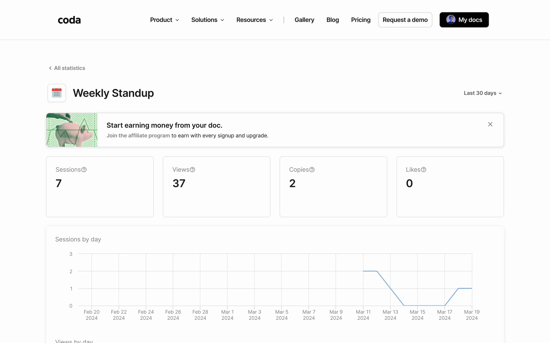Click the Likes help question icon
Image resolution: width=550 pixels, height=343 pixels.
tap(424, 170)
